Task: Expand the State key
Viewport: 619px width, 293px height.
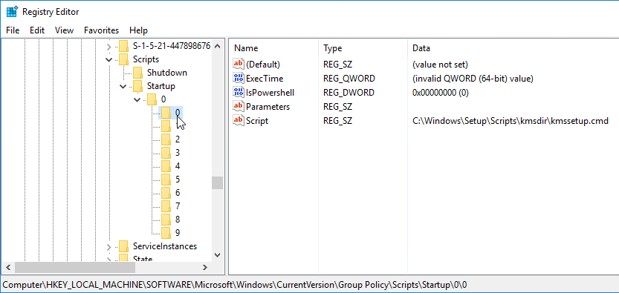Action: click(109, 259)
